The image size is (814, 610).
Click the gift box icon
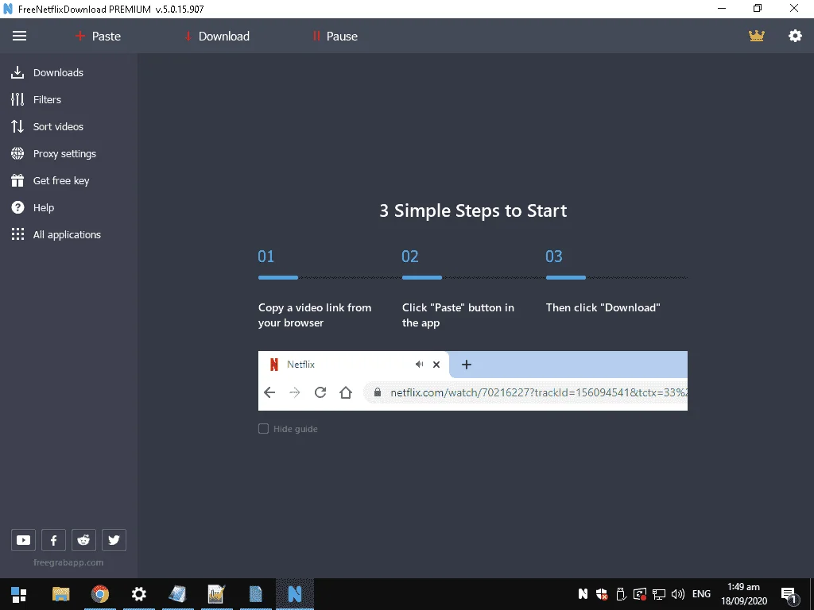17,180
